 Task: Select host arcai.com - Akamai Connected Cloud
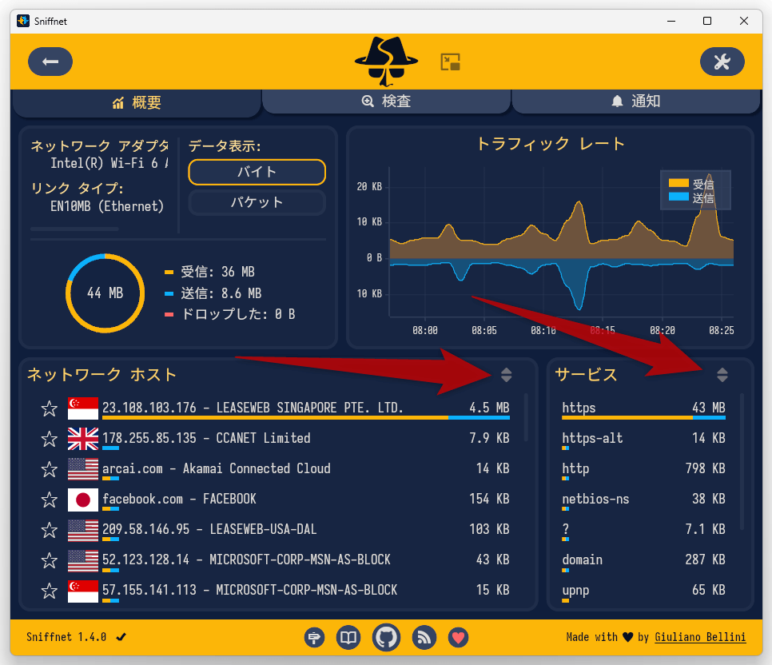306,469
